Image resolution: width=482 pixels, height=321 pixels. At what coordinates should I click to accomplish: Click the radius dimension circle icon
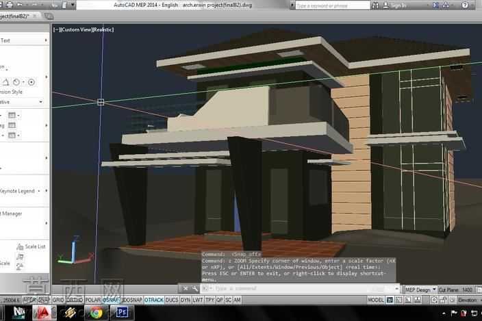[x=16, y=82]
